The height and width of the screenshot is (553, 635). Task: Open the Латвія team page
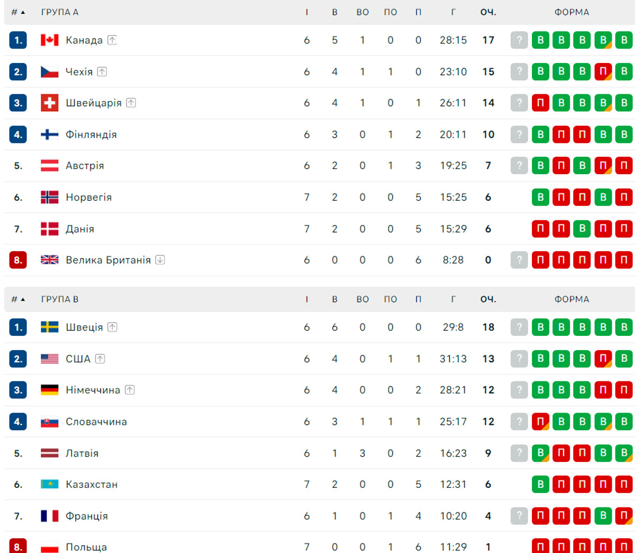[x=82, y=453]
